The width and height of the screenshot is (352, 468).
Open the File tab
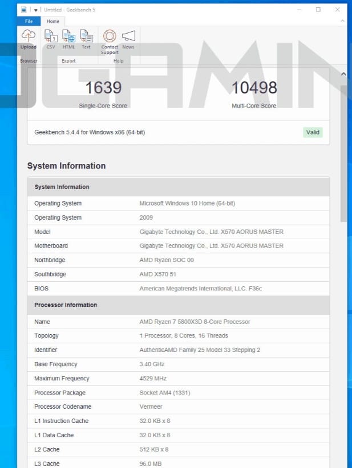29,21
